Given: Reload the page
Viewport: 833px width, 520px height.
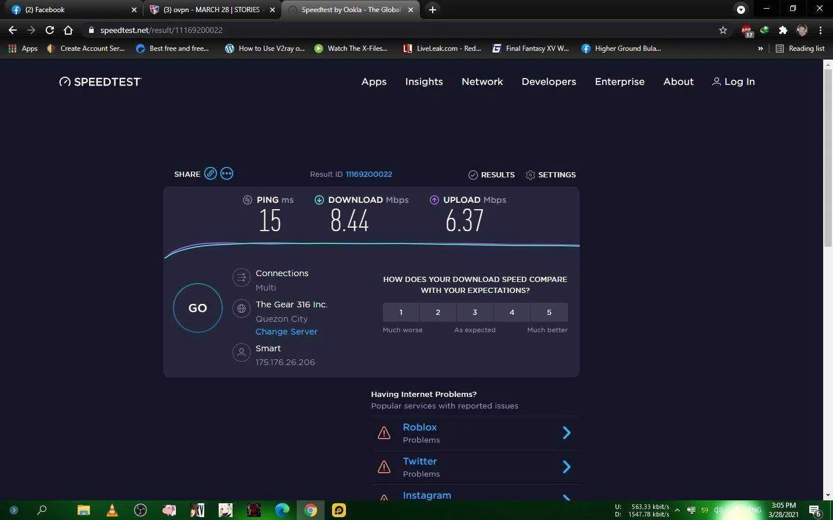Looking at the screenshot, I should (50, 30).
